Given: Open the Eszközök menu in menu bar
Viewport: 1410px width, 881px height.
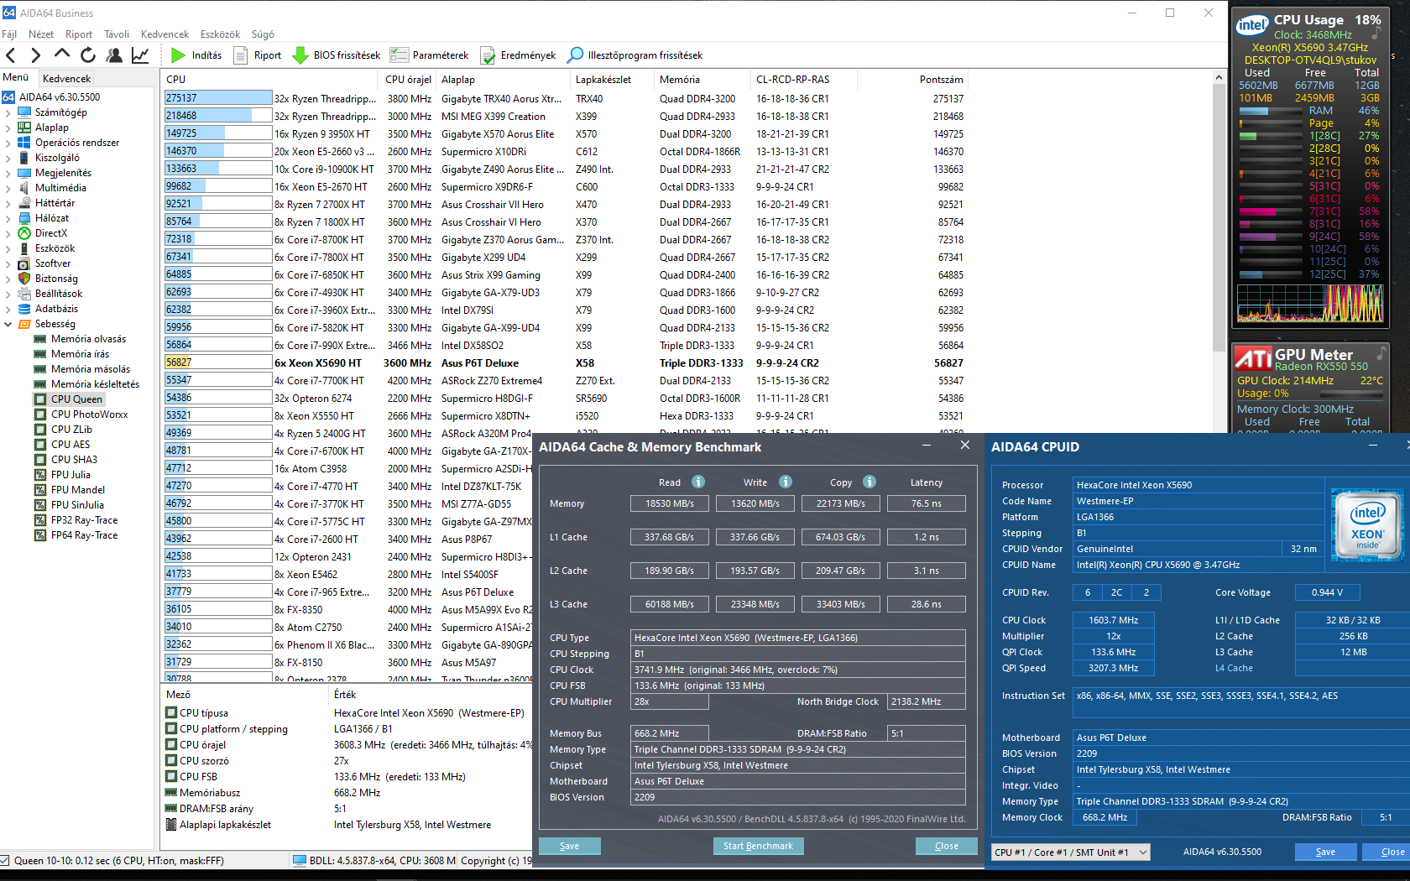Looking at the screenshot, I should pos(220,34).
